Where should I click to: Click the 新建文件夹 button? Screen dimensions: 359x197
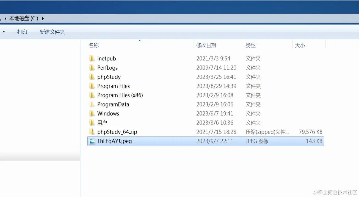click(x=52, y=32)
